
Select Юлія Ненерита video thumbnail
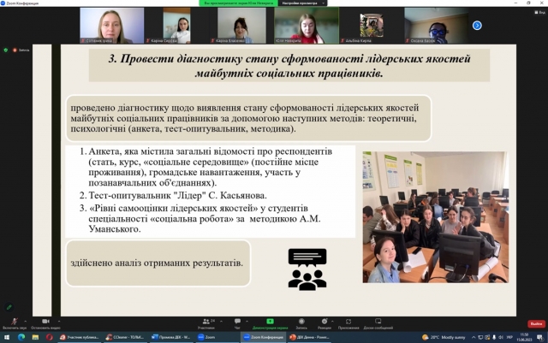[x=307, y=26]
